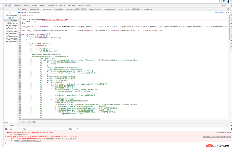Image resolution: width=232 pixels, height=147 pixels.
Task: Open the Info log level dropdown
Action: pos(74,129)
